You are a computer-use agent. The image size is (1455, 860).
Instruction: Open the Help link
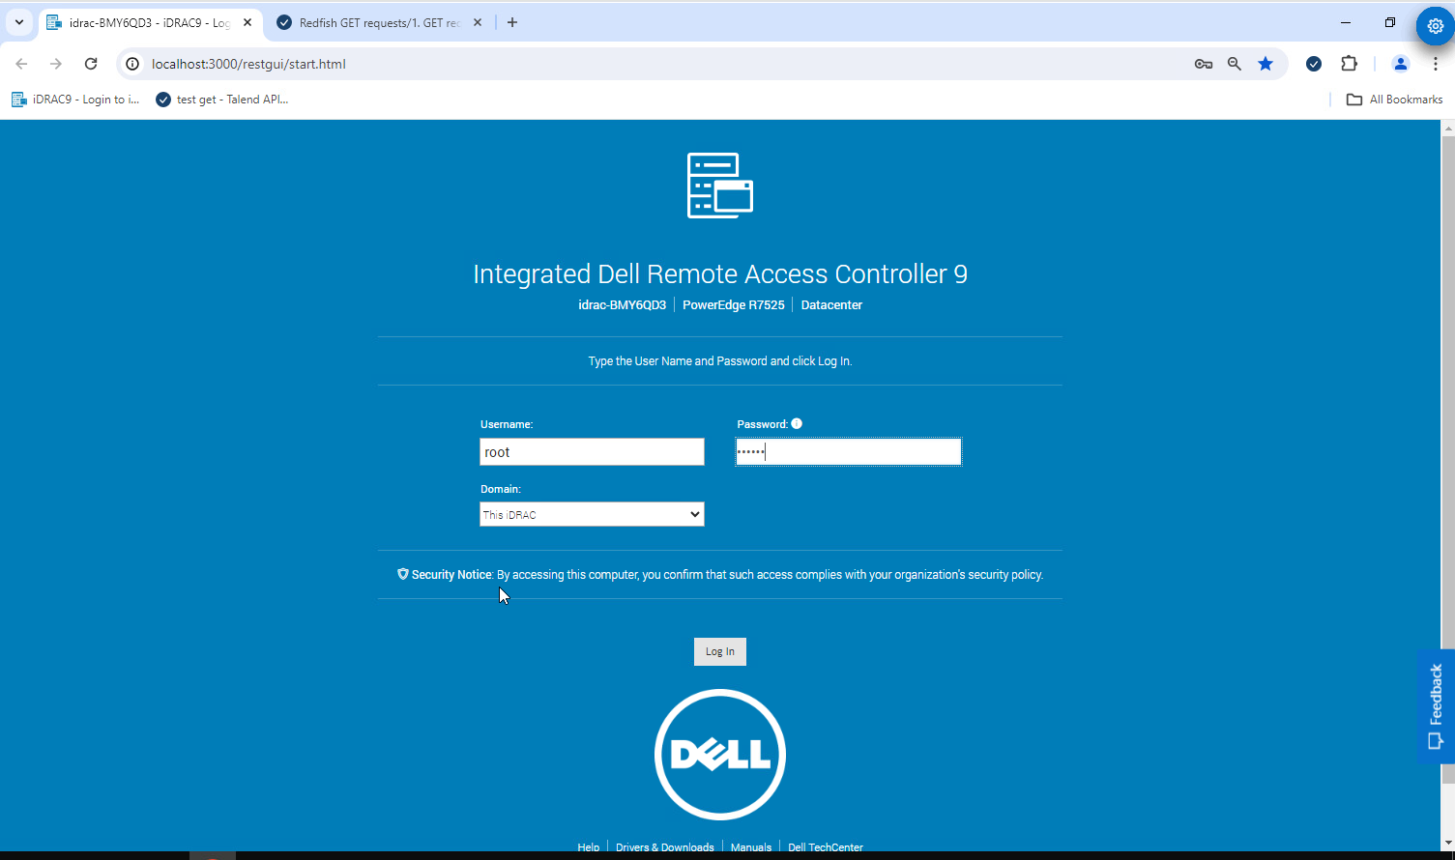pos(589,847)
